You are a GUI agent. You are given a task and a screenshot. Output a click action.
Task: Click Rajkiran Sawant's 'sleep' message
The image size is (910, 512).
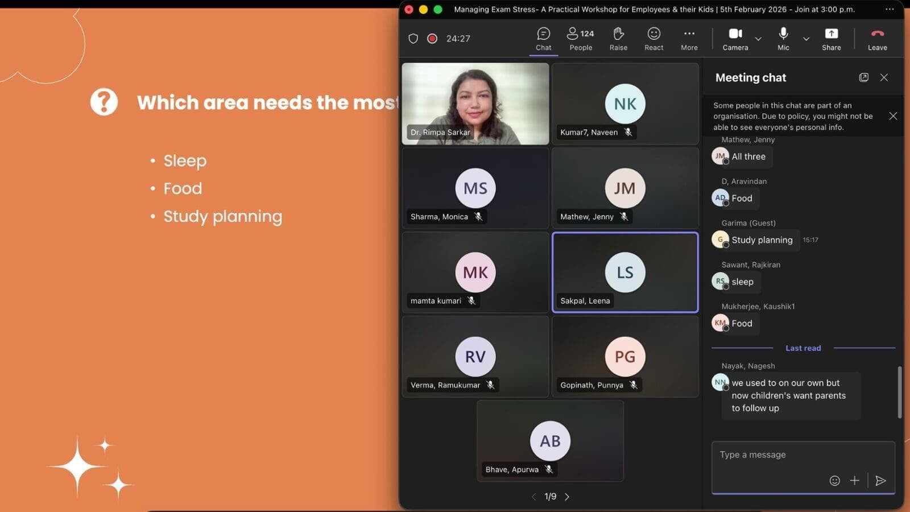pyautogui.click(x=742, y=282)
